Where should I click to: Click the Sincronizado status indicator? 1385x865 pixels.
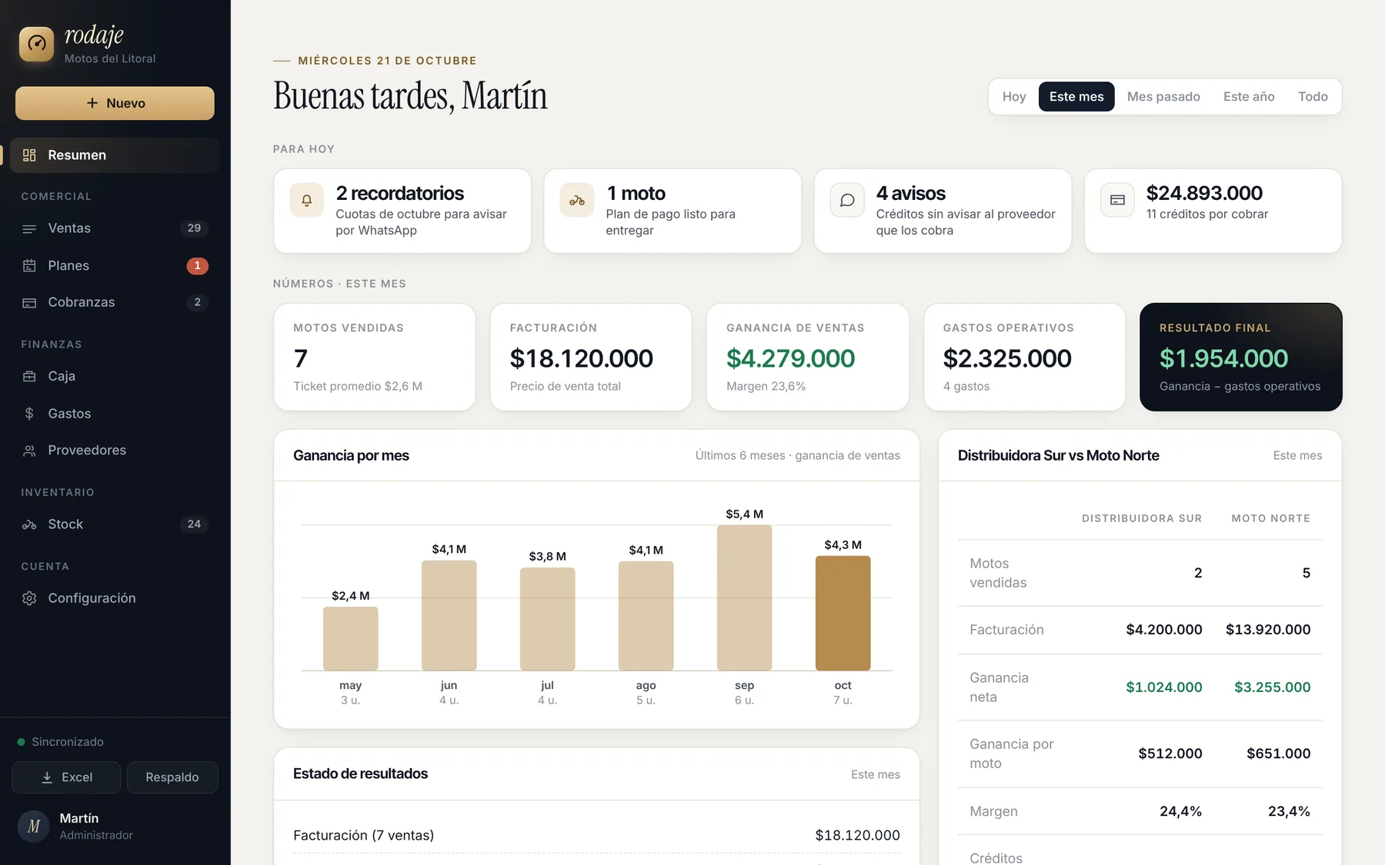pos(61,742)
